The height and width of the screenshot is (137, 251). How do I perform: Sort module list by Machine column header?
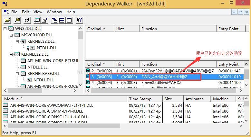(224, 99)
